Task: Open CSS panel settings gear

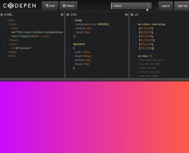Action: click(x=68, y=15)
